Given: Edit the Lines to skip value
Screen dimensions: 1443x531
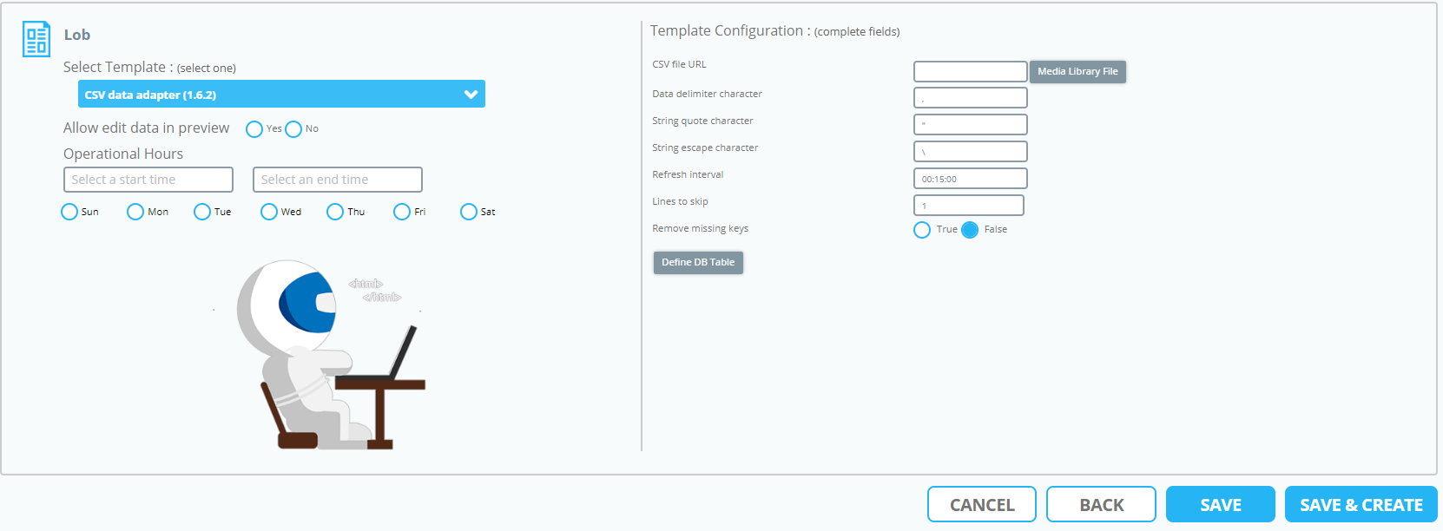Looking at the screenshot, I should [968, 205].
